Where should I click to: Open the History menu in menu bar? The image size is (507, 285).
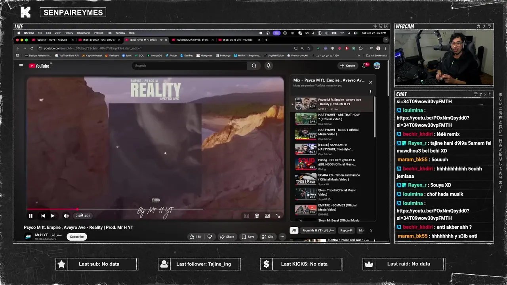pyautogui.click(x=69, y=33)
